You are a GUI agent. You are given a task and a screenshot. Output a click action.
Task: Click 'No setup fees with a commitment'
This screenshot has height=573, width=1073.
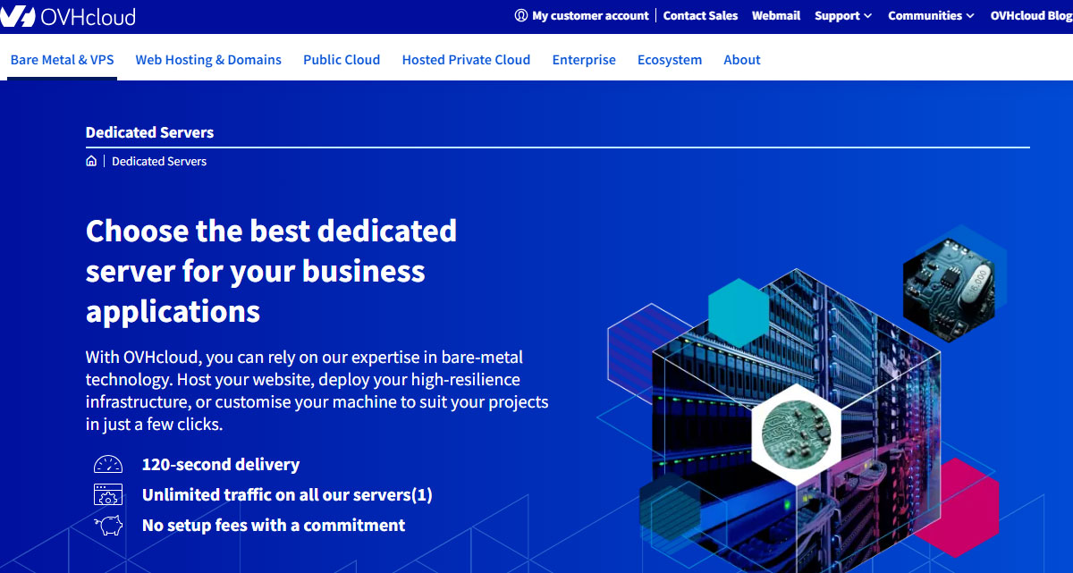click(x=274, y=525)
